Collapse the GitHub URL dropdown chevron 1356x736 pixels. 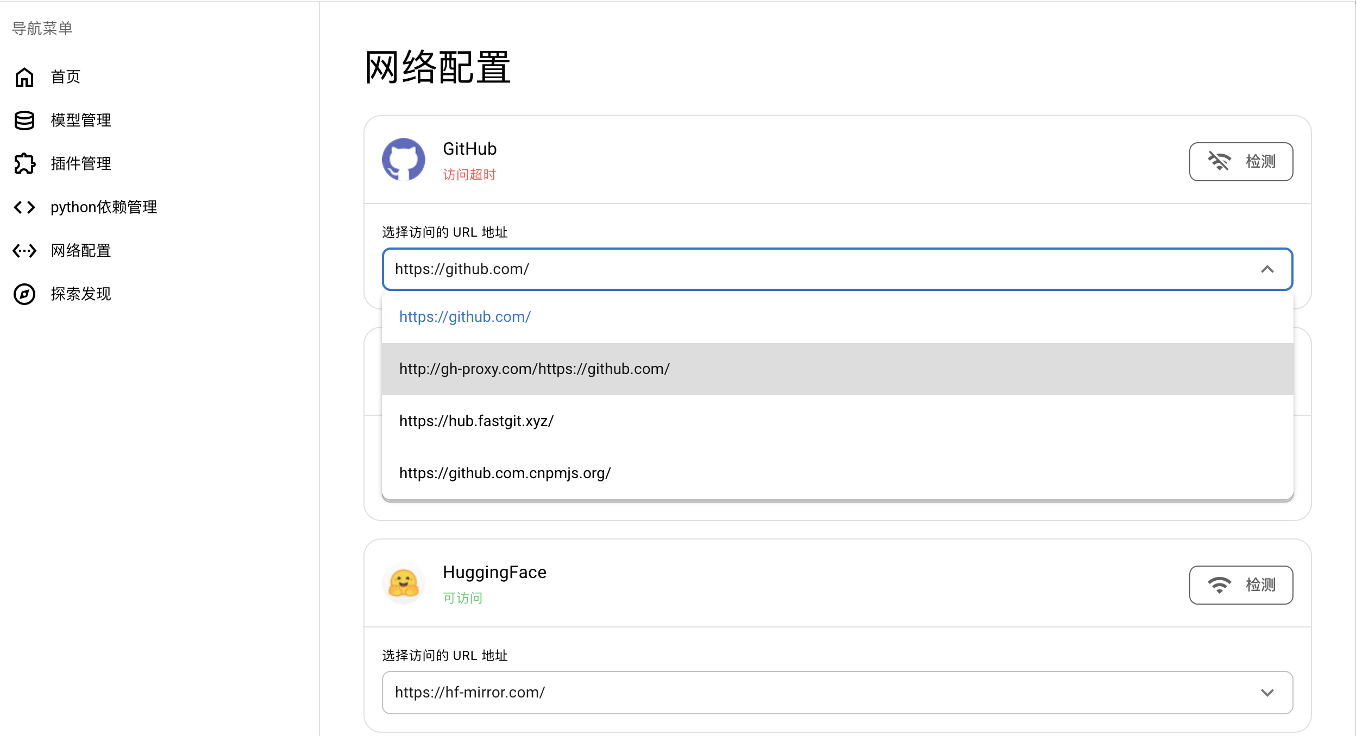coord(1267,269)
